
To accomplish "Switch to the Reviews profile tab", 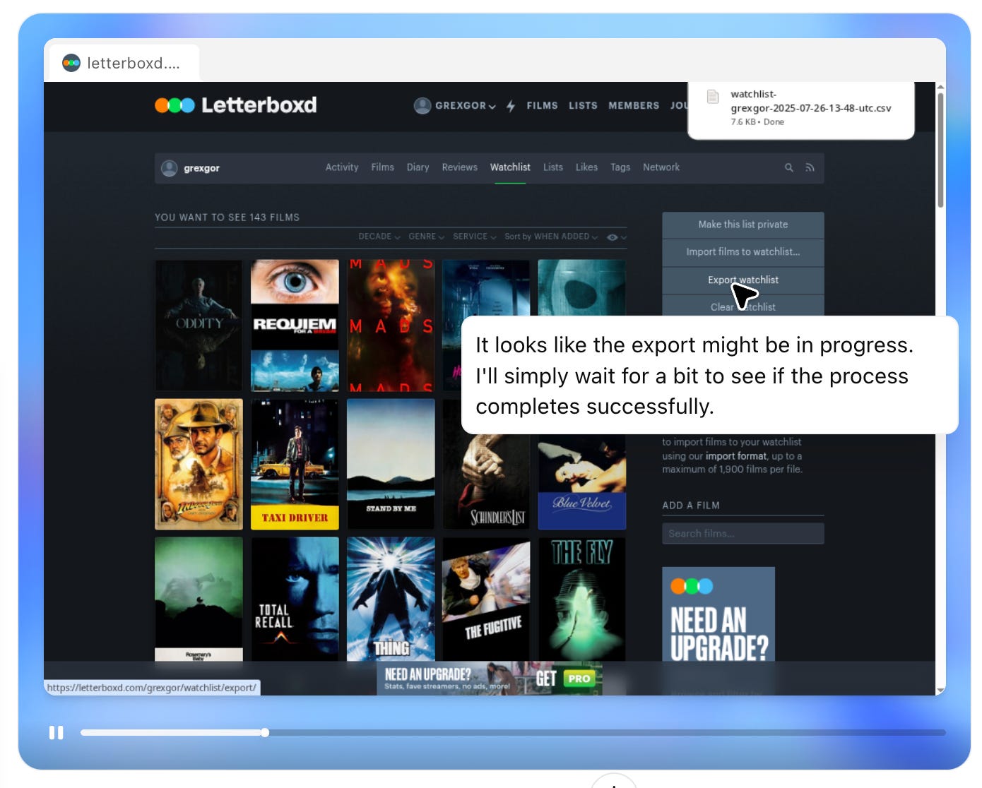I will [x=459, y=167].
